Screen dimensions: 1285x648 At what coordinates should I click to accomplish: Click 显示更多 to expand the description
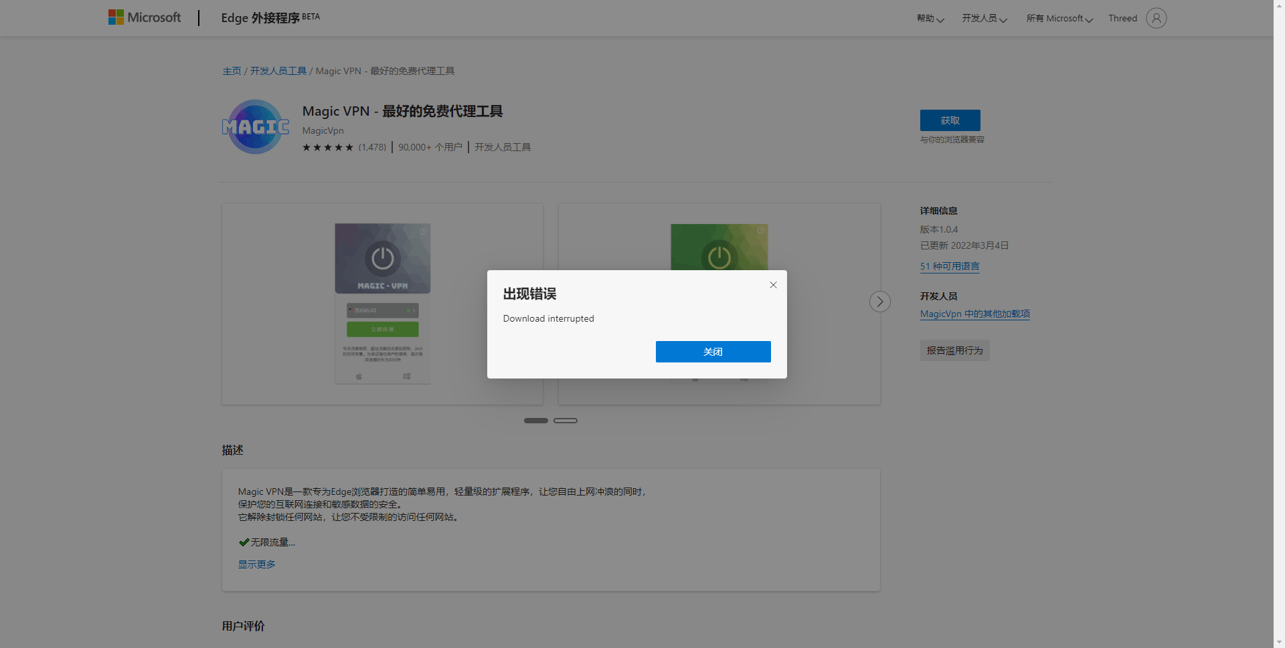256,564
